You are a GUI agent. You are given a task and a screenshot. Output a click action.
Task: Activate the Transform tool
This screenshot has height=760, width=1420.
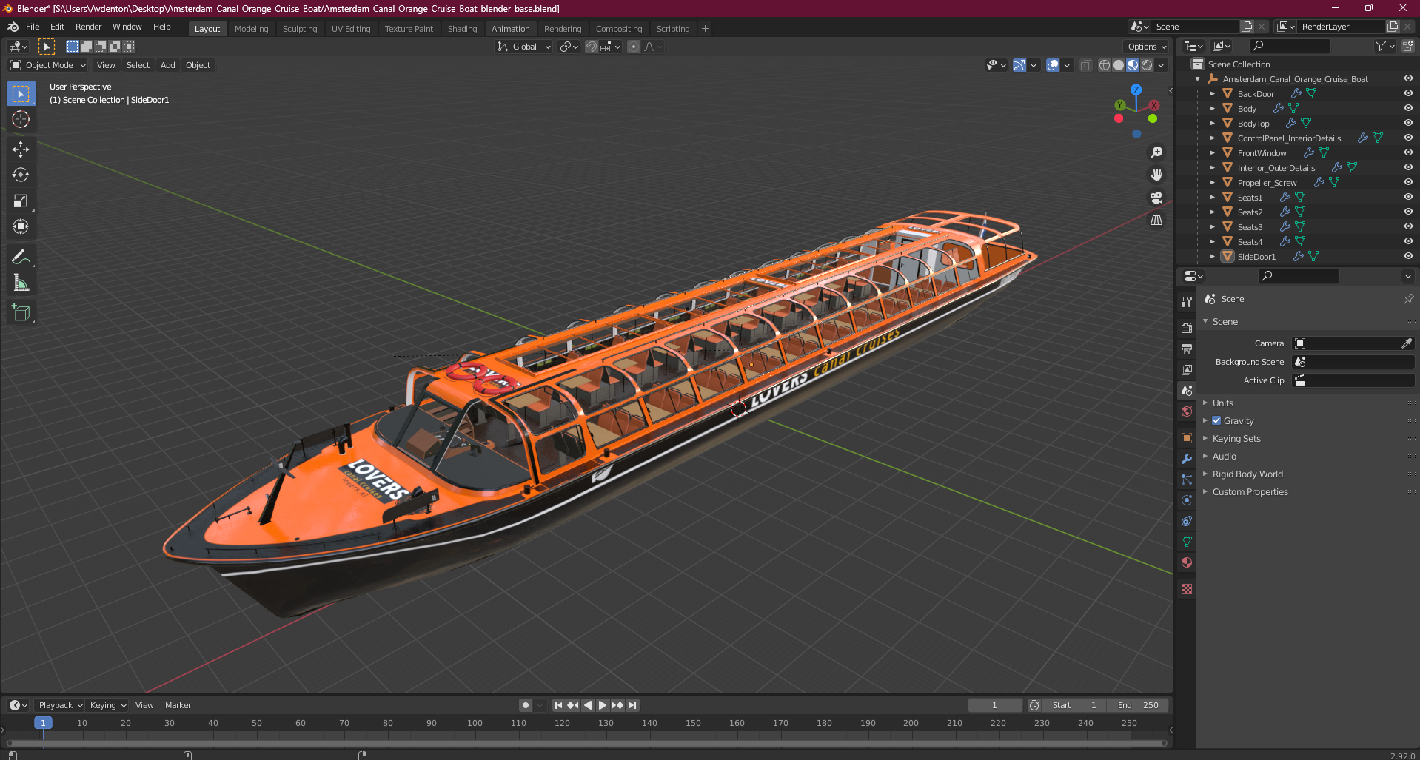click(x=21, y=226)
